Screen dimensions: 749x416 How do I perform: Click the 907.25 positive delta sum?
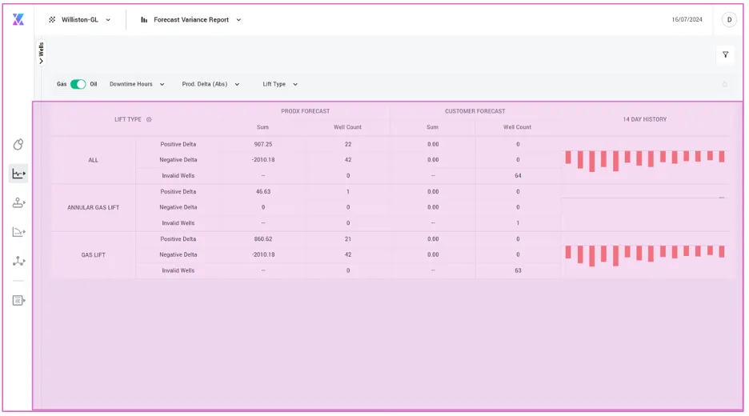[263, 144]
